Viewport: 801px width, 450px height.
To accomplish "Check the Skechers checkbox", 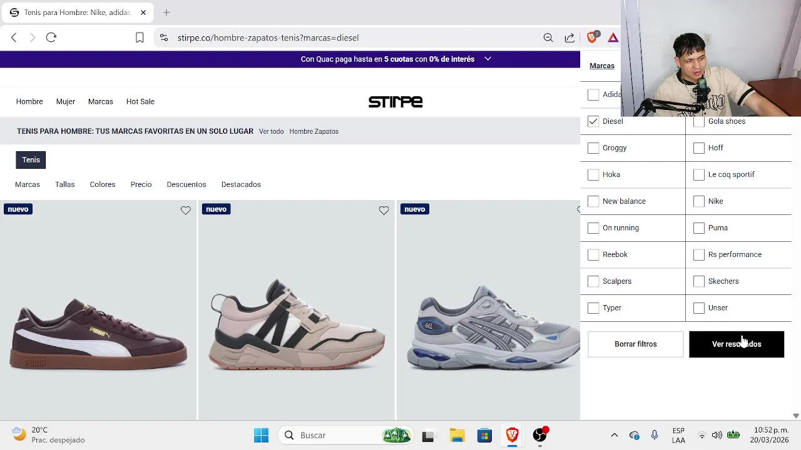I will 699,281.
